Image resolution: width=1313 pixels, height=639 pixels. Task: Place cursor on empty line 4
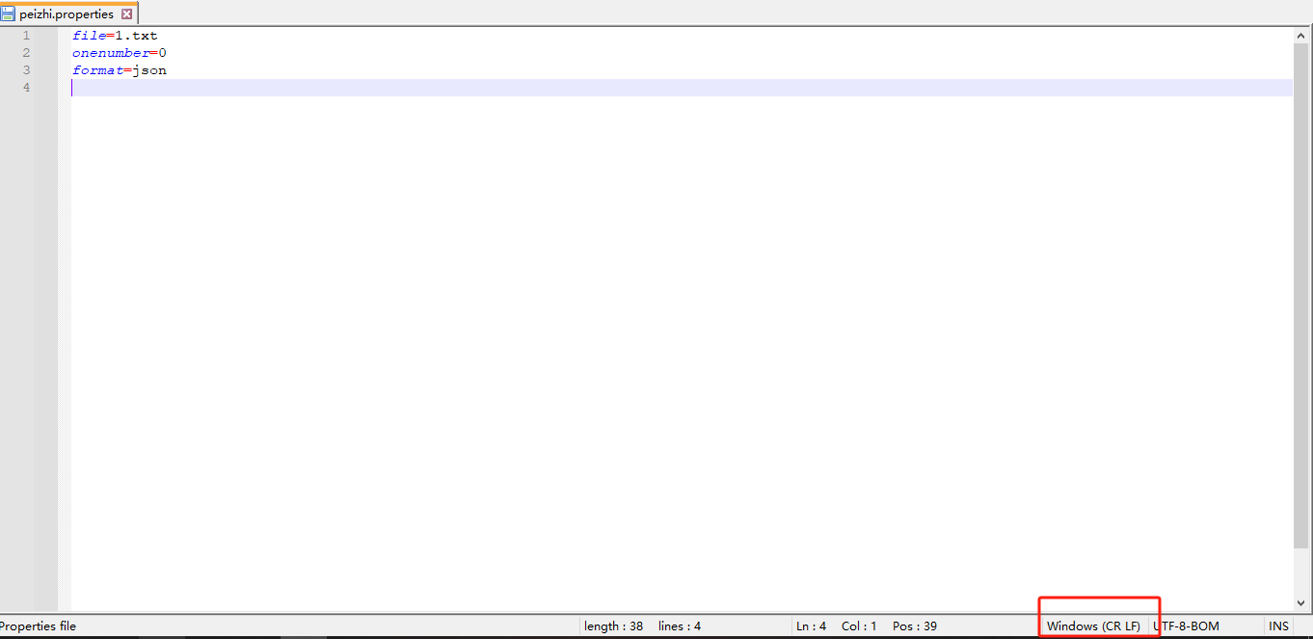(x=682, y=88)
